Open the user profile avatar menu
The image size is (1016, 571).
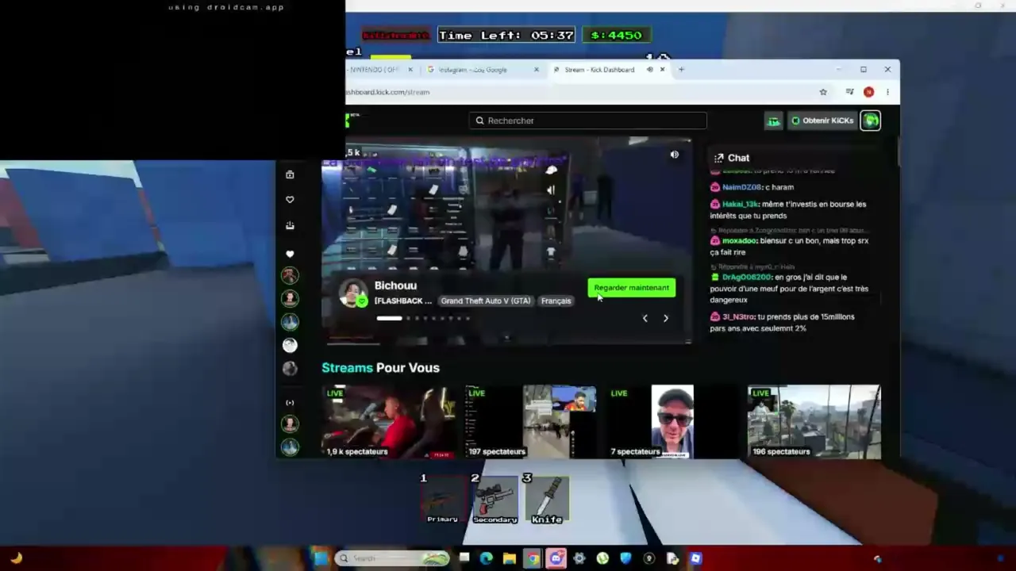click(871, 121)
